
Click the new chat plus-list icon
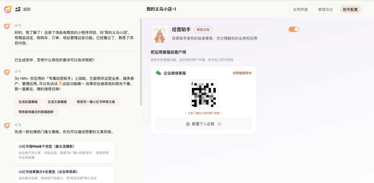[18, 9]
